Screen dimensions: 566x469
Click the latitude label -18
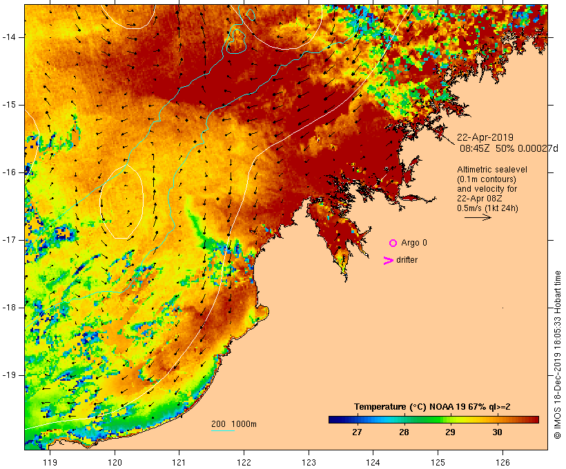click(9, 308)
